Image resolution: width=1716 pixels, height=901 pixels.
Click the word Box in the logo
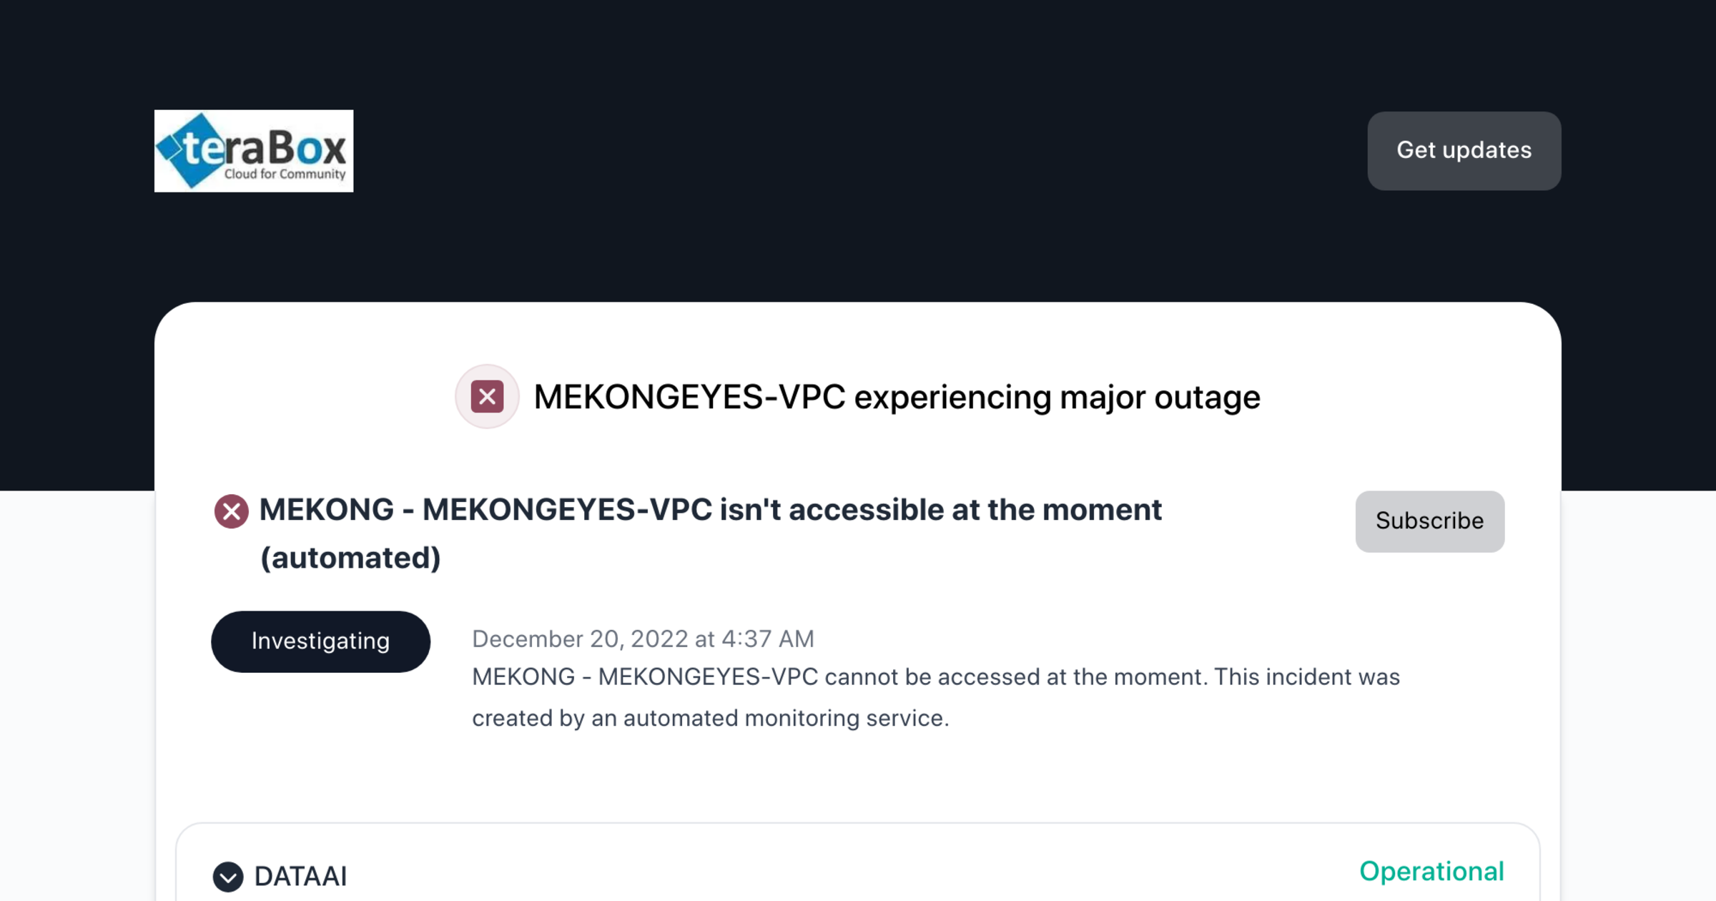(307, 148)
